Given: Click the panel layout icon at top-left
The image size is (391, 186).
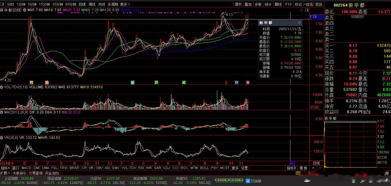Looking at the screenshot, I should point(3,4).
